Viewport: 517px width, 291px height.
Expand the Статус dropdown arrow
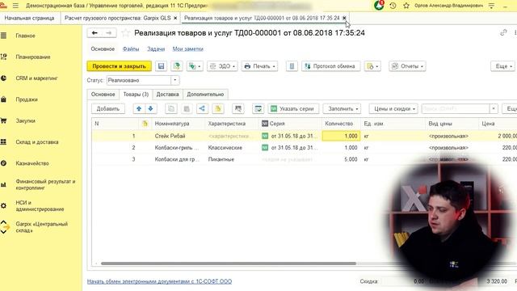tap(175, 80)
